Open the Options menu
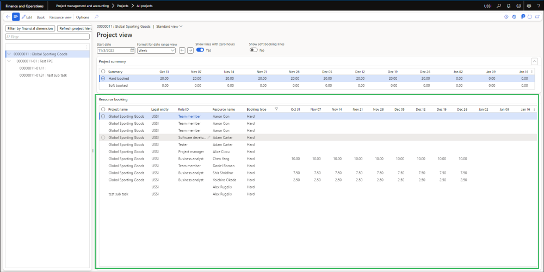This screenshot has height=272, width=544. [83, 17]
